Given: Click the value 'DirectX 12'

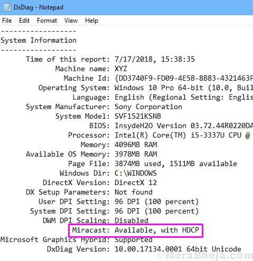Looking at the screenshot, I should [x=136, y=183].
